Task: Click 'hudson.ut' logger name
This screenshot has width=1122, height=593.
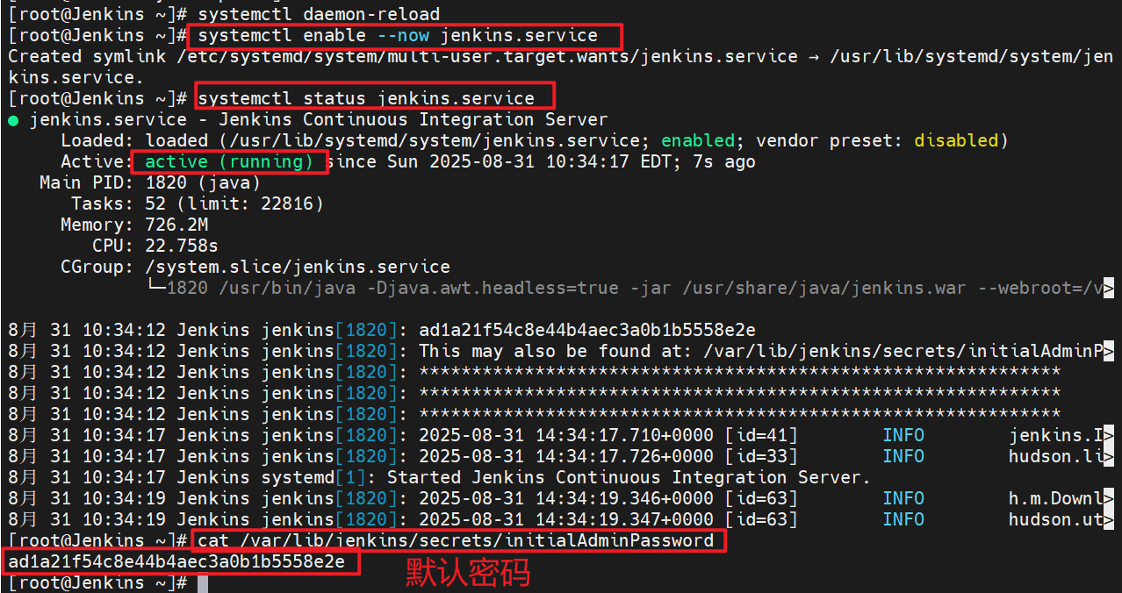Action: click(x=1056, y=519)
